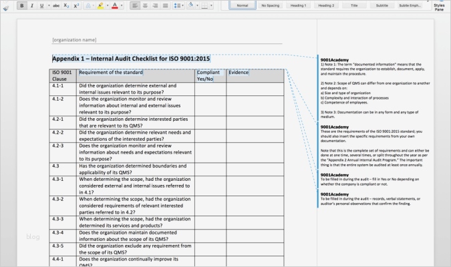Viewport: 451px width, 267px height.
Task: Open the line spacing dropdown
Action: tap(178, 5)
